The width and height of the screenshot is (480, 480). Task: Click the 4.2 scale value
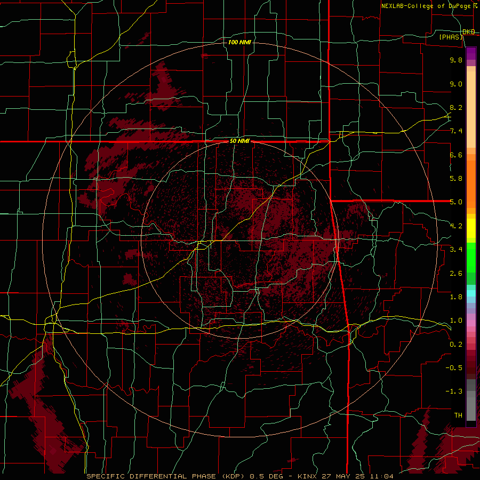point(456,226)
